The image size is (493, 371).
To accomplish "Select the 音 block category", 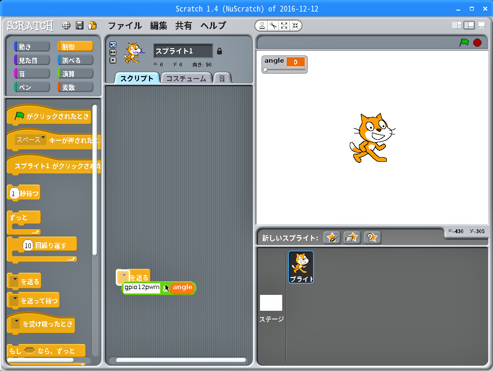I will [x=32, y=74].
